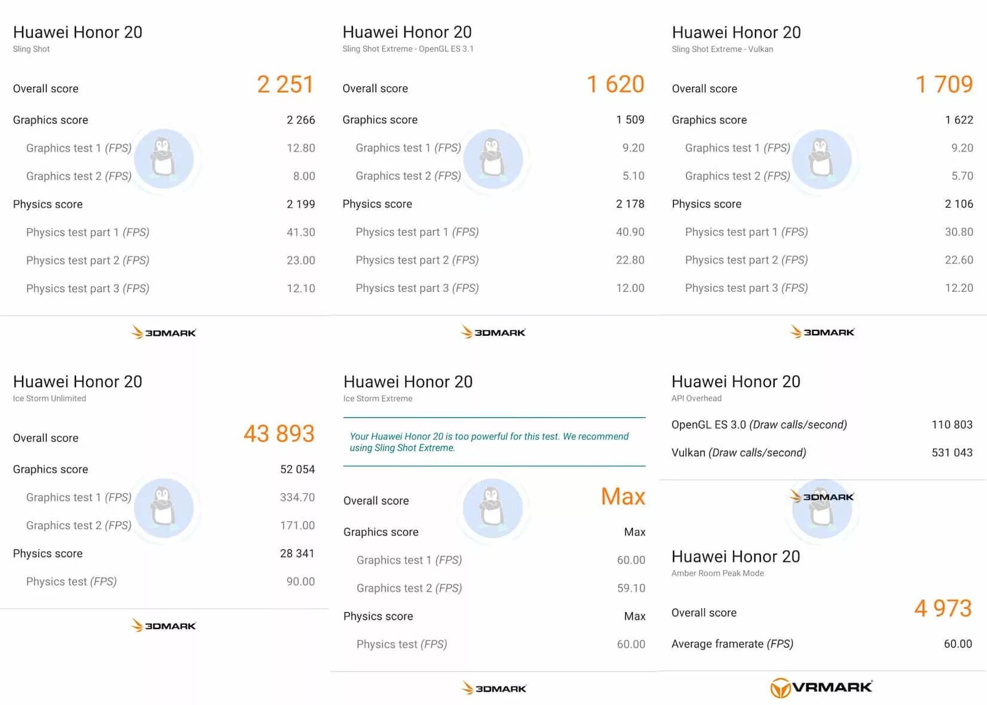Click the physics part 3 value 12.00
Screen dimensions: 987x705
(x=630, y=288)
